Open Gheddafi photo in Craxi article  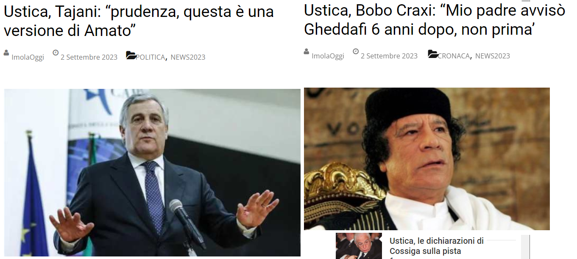coord(427,159)
